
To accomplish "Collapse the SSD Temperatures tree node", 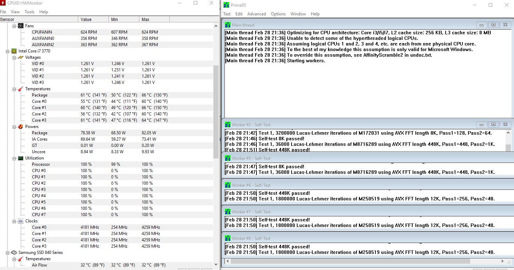I will (x=14, y=259).
